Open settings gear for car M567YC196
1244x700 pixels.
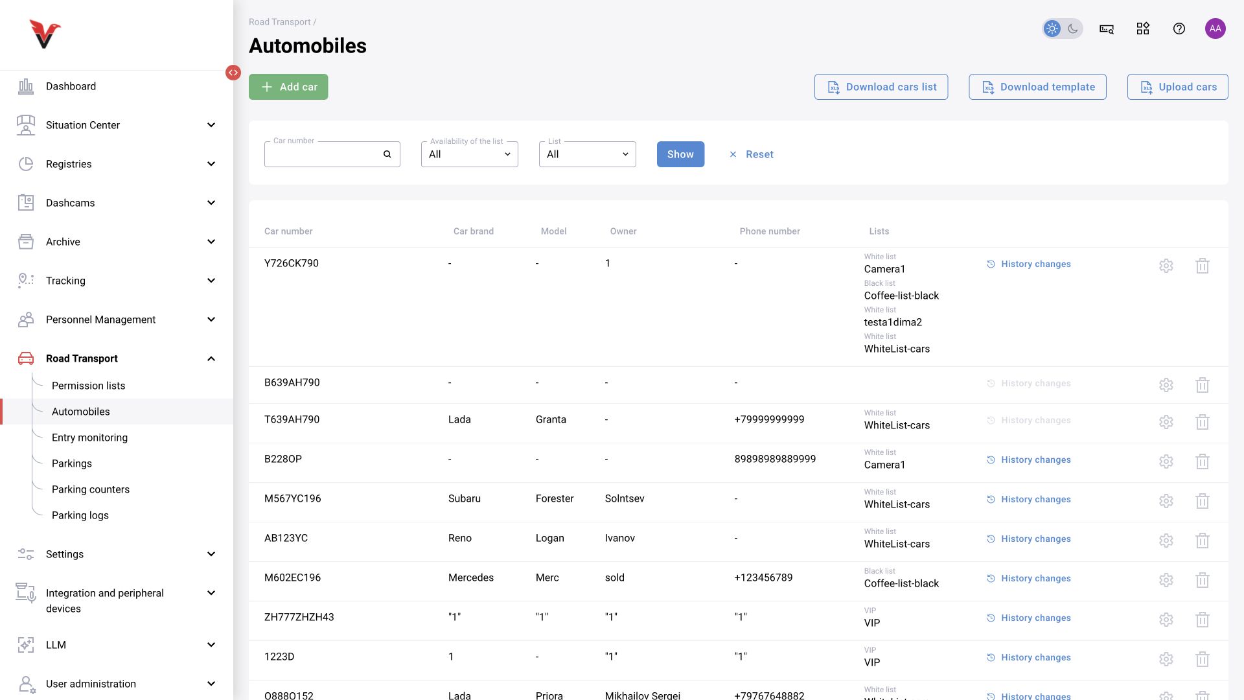pyautogui.click(x=1166, y=501)
